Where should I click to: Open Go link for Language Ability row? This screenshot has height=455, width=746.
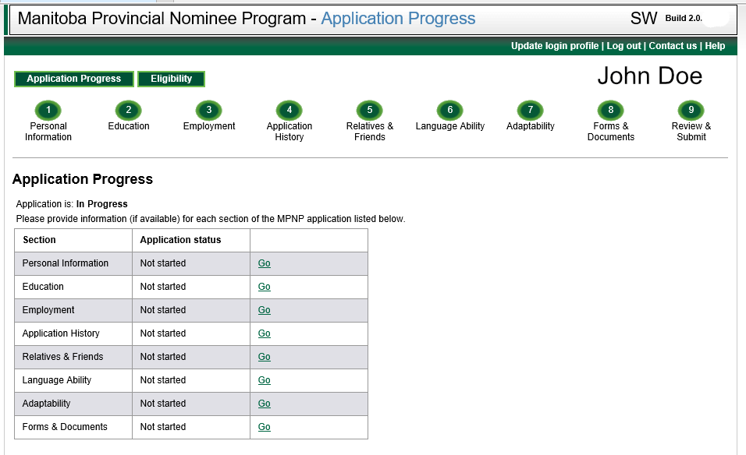click(x=264, y=380)
